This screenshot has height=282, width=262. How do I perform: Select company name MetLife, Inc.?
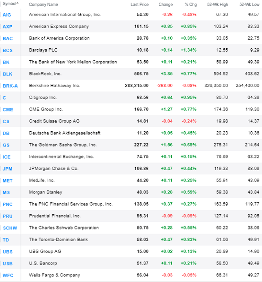click(42, 181)
